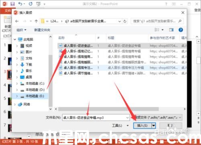Click the Undo arrow in PowerPoint toolbar
This screenshot has height=145, width=201.
20,4
